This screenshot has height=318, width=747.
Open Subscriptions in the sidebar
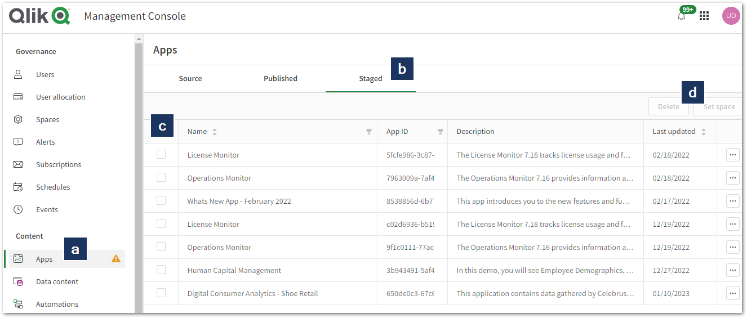point(59,164)
